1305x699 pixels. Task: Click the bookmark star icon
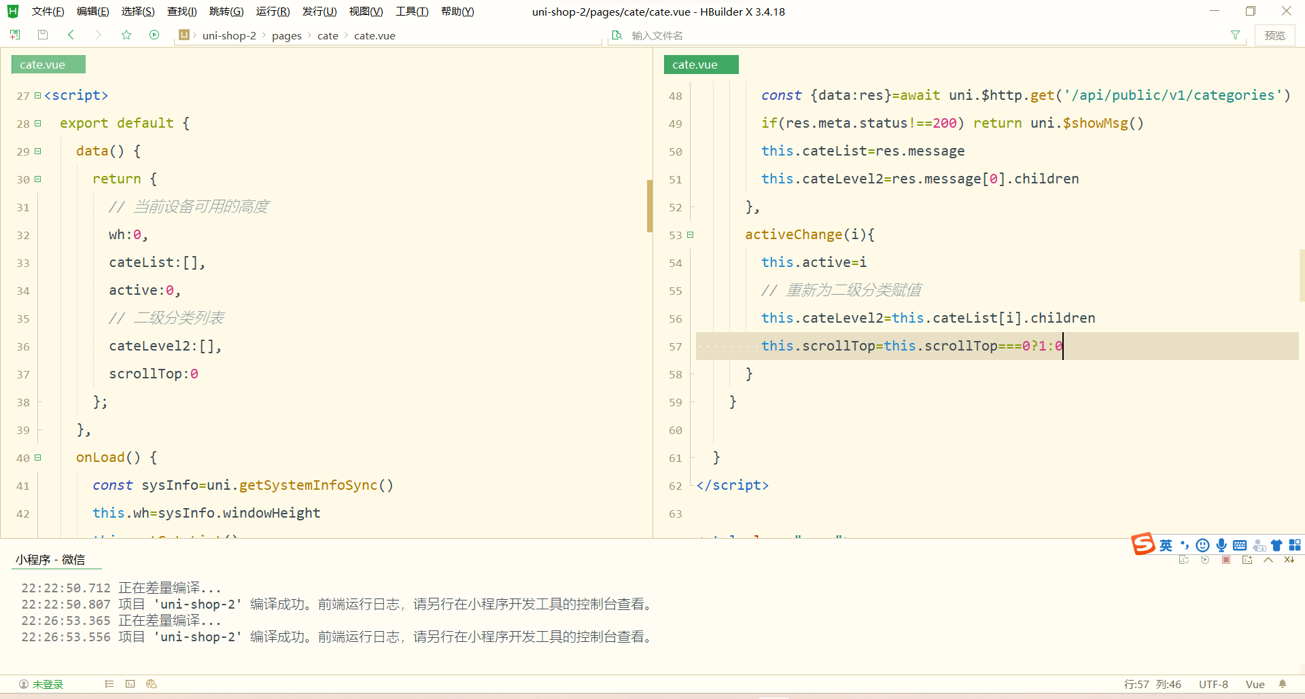point(126,35)
